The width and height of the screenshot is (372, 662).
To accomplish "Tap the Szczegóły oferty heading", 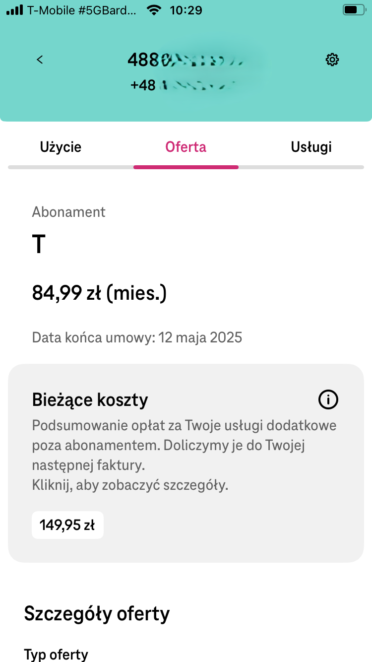I will tap(97, 614).
